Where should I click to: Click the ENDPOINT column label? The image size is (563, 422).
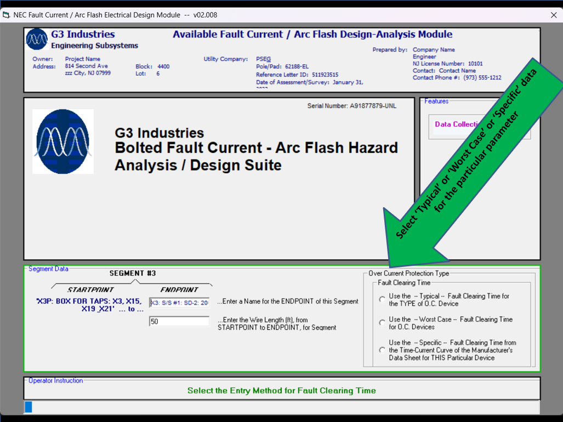pyautogui.click(x=179, y=289)
